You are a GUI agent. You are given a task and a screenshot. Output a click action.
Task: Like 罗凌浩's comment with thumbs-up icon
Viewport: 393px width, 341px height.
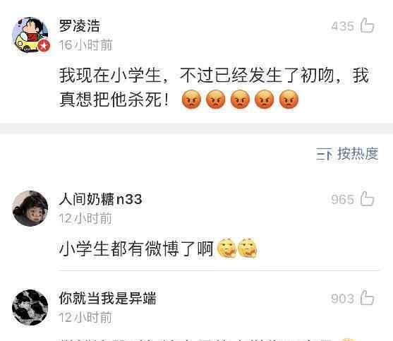coord(367,25)
